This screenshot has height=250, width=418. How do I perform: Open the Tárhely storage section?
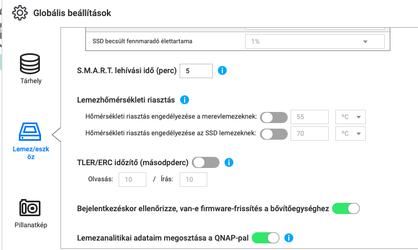(28, 65)
